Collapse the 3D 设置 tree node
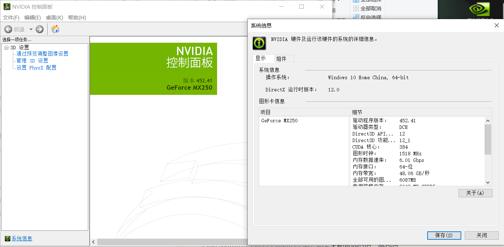This screenshot has height=247, width=504. click(x=6, y=48)
